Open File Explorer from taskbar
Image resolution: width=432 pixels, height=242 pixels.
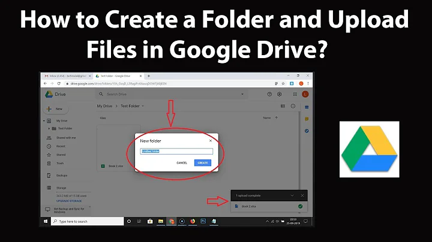click(x=161, y=221)
